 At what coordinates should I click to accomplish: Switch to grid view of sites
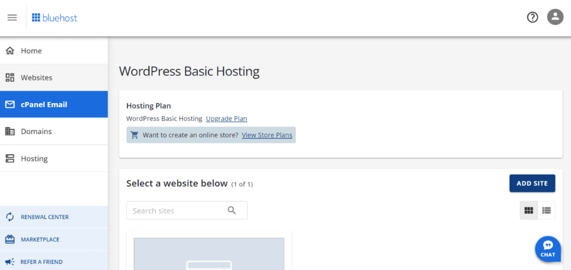click(x=529, y=210)
